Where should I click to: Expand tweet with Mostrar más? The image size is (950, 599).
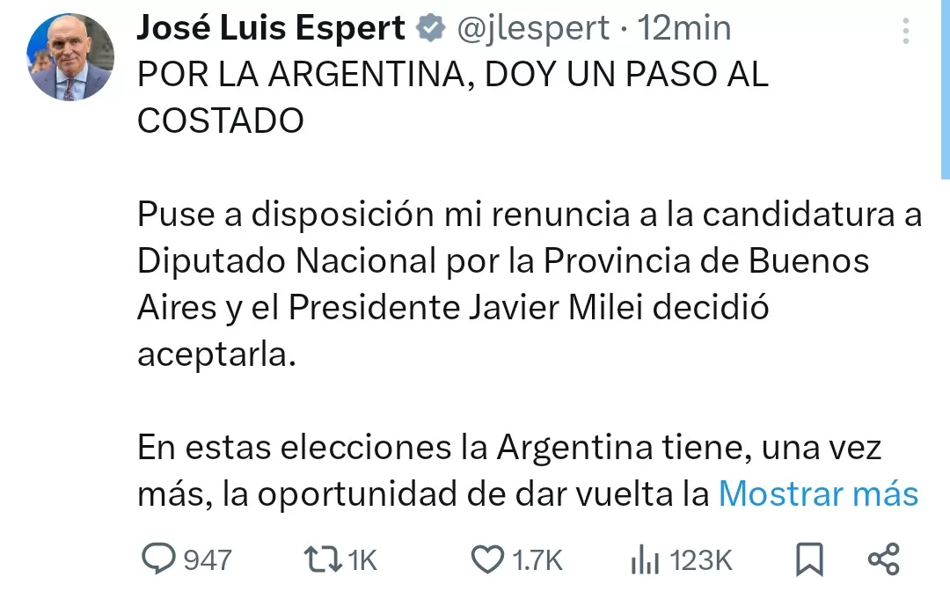click(x=818, y=494)
